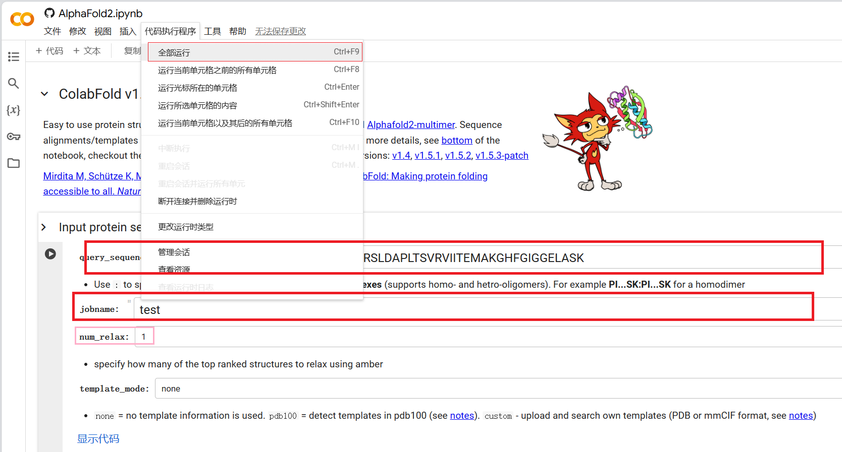
Task: Collapse the ColabFold v1 section
Action: coord(44,94)
